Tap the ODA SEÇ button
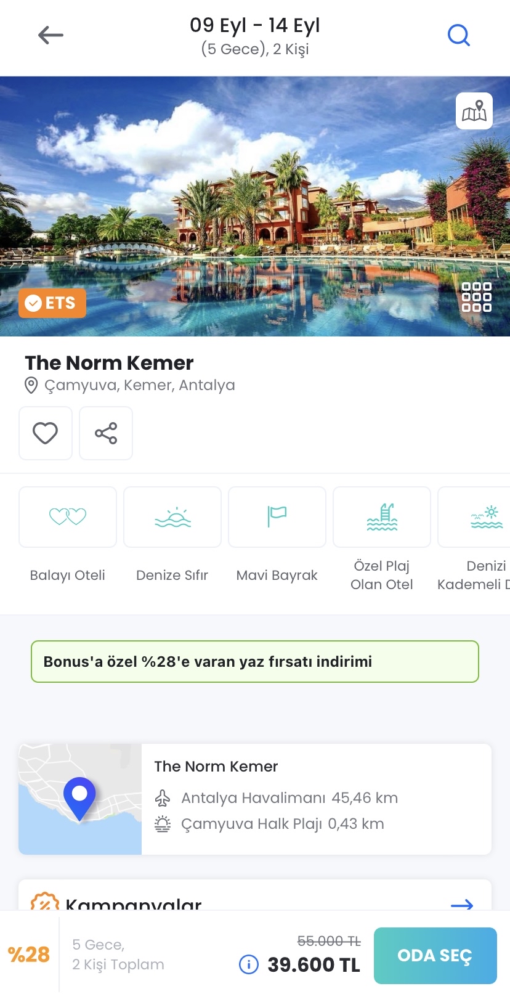 (x=435, y=956)
